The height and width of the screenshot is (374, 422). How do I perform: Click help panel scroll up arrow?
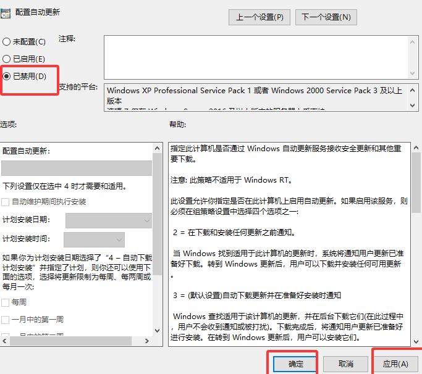click(416, 148)
